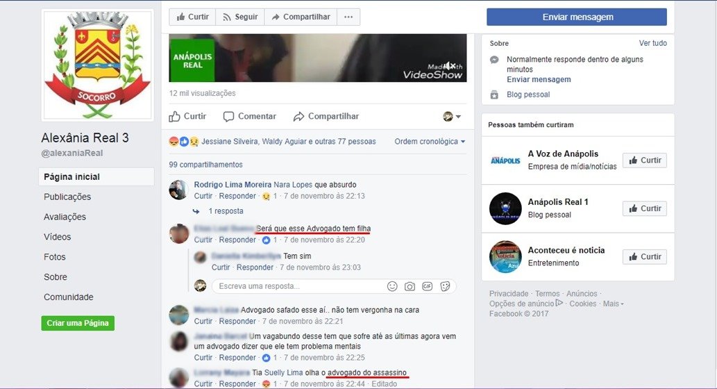Click the emoji icon in reply box
The width and height of the screenshot is (717, 389).
pos(392,286)
